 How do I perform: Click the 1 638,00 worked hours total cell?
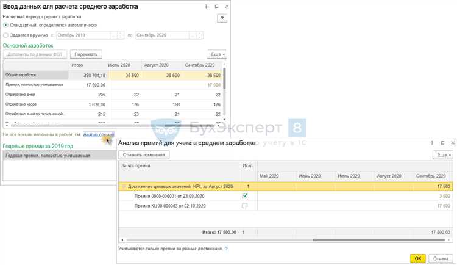pos(88,104)
